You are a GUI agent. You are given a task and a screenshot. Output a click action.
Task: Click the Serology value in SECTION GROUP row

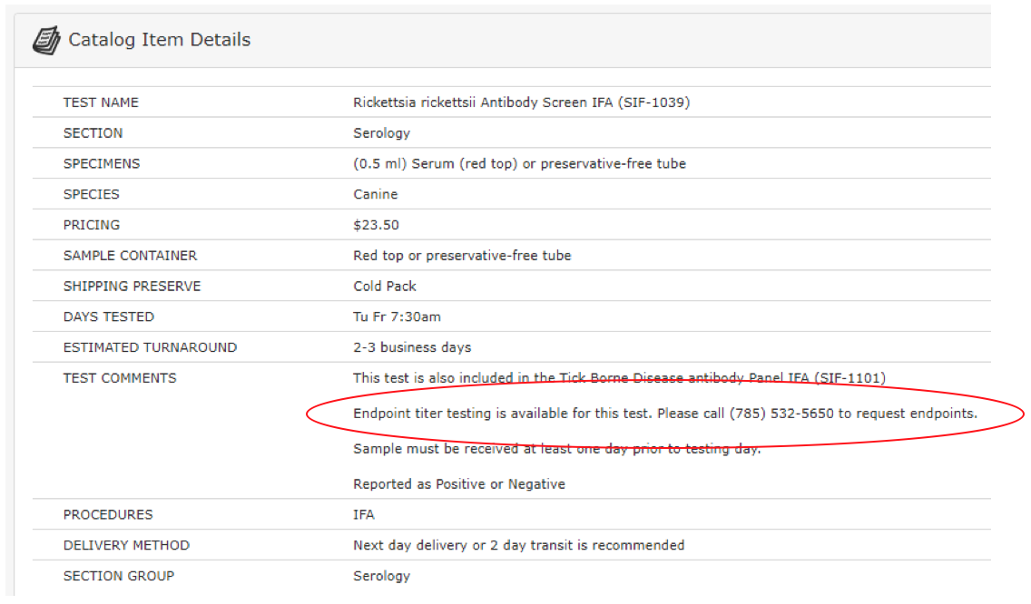click(381, 576)
